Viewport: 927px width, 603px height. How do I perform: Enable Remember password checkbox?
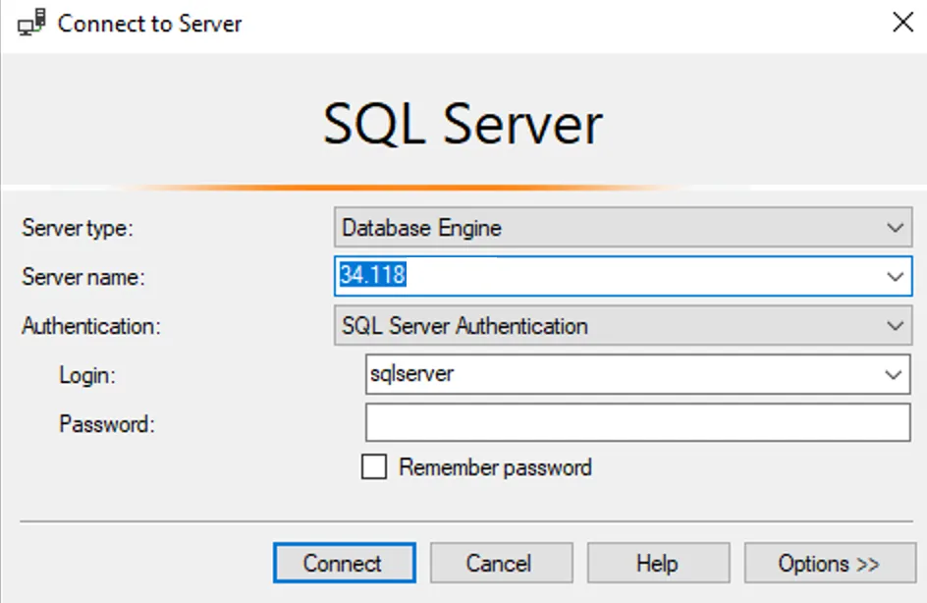point(374,466)
